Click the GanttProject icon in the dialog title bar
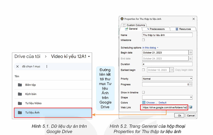The width and height of the screenshot is (213, 135). (122, 19)
